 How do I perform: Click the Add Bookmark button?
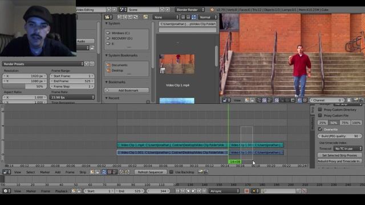[127, 90]
